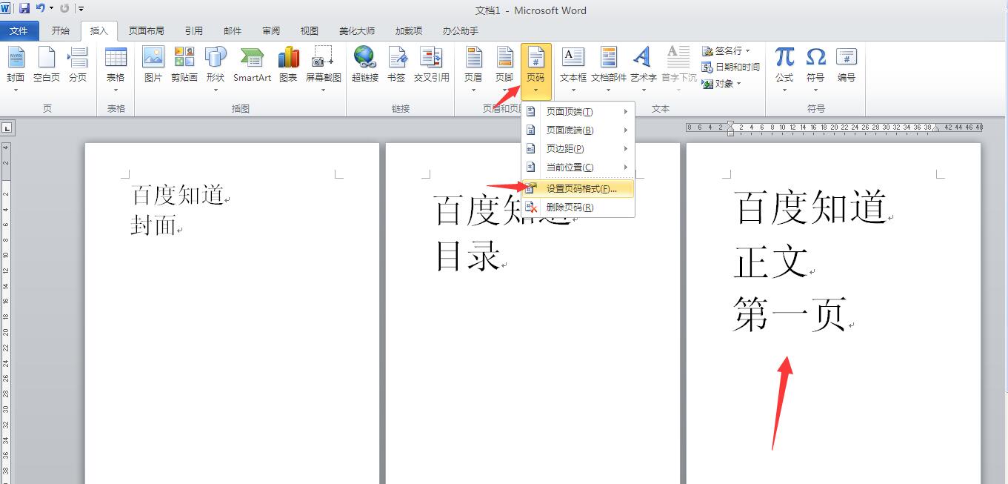Click the vertical ruler on left edge

click(6, 311)
